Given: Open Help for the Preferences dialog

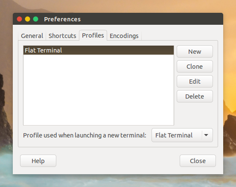Looking at the screenshot, I should (38, 161).
